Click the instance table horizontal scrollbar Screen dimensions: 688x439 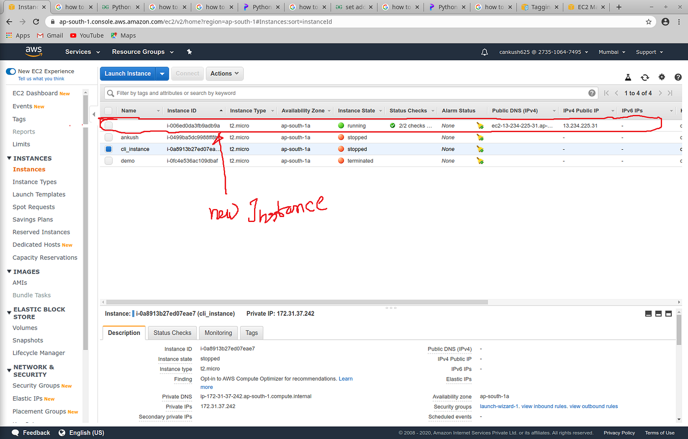[x=297, y=302]
